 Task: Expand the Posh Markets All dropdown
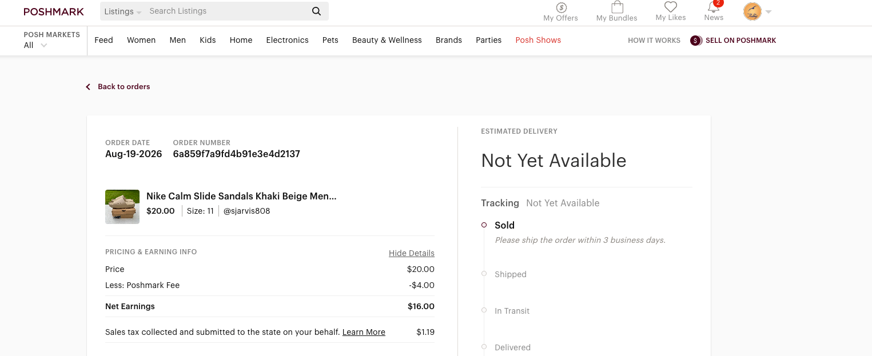point(35,45)
